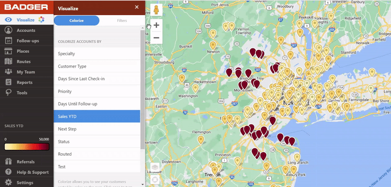
Task: Go to the Places menu item
Action: [x=27, y=51]
